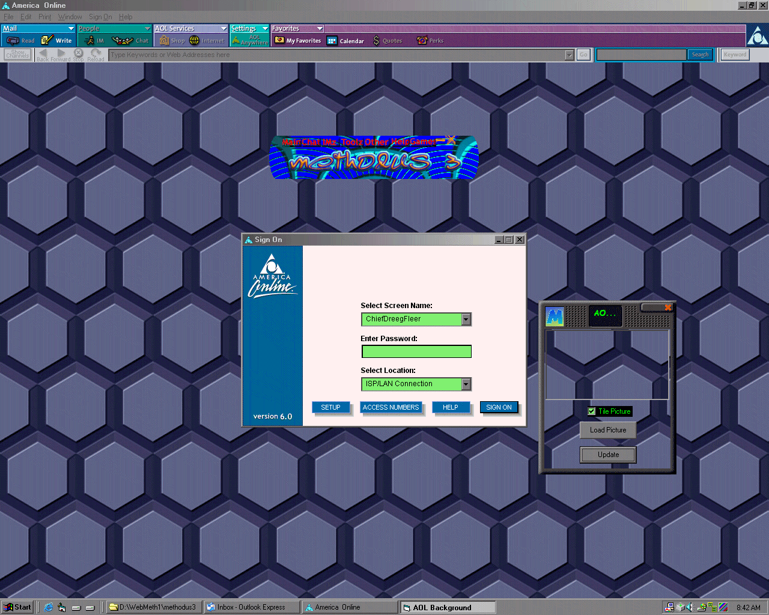Click the Show Channels button
This screenshot has width=769, height=615.
click(18, 55)
